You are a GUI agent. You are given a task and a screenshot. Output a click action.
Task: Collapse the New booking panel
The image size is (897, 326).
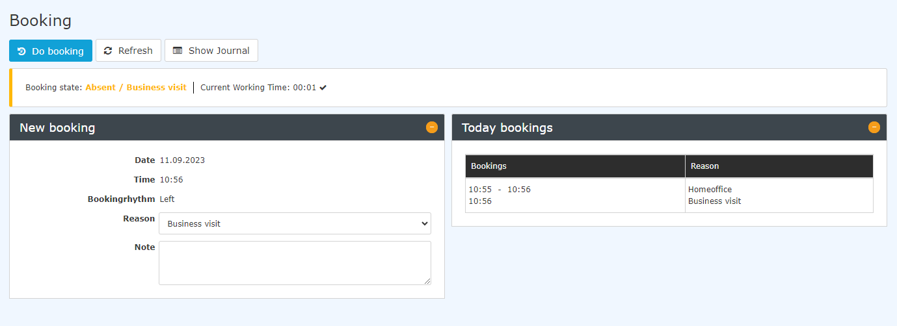click(x=432, y=127)
